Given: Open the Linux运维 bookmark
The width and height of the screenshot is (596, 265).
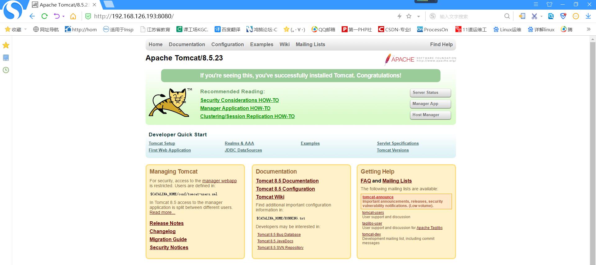Looking at the screenshot, I should 507,29.
